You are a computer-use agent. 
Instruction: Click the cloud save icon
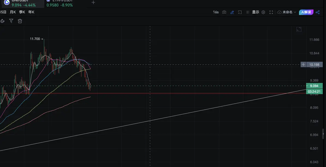(279, 12)
